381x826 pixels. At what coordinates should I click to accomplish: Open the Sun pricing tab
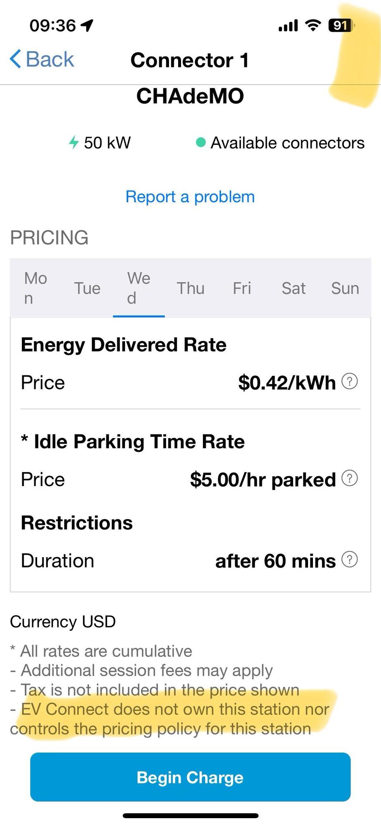tap(345, 288)
